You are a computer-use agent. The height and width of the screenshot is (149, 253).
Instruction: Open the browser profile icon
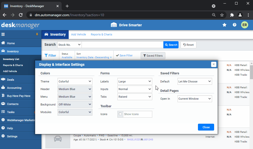click(x=240, y=15)
